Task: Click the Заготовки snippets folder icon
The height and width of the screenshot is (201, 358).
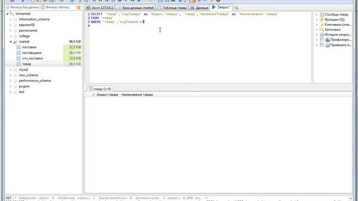Action: tap(322, 30)
